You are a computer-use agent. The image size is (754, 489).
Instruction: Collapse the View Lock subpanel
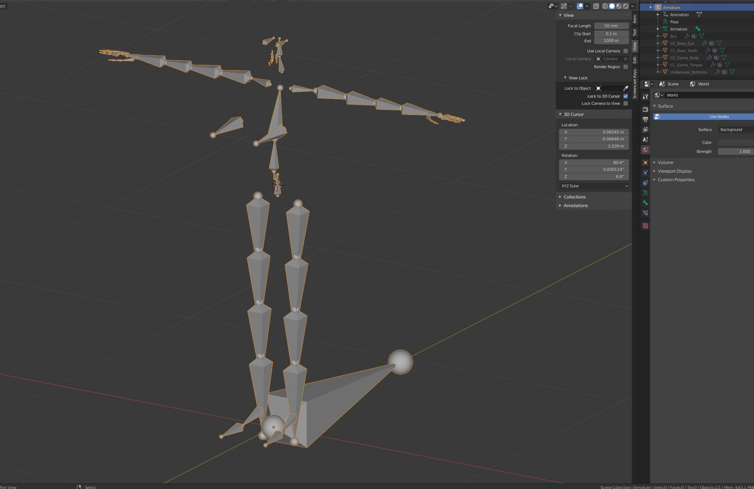[565, 78]
